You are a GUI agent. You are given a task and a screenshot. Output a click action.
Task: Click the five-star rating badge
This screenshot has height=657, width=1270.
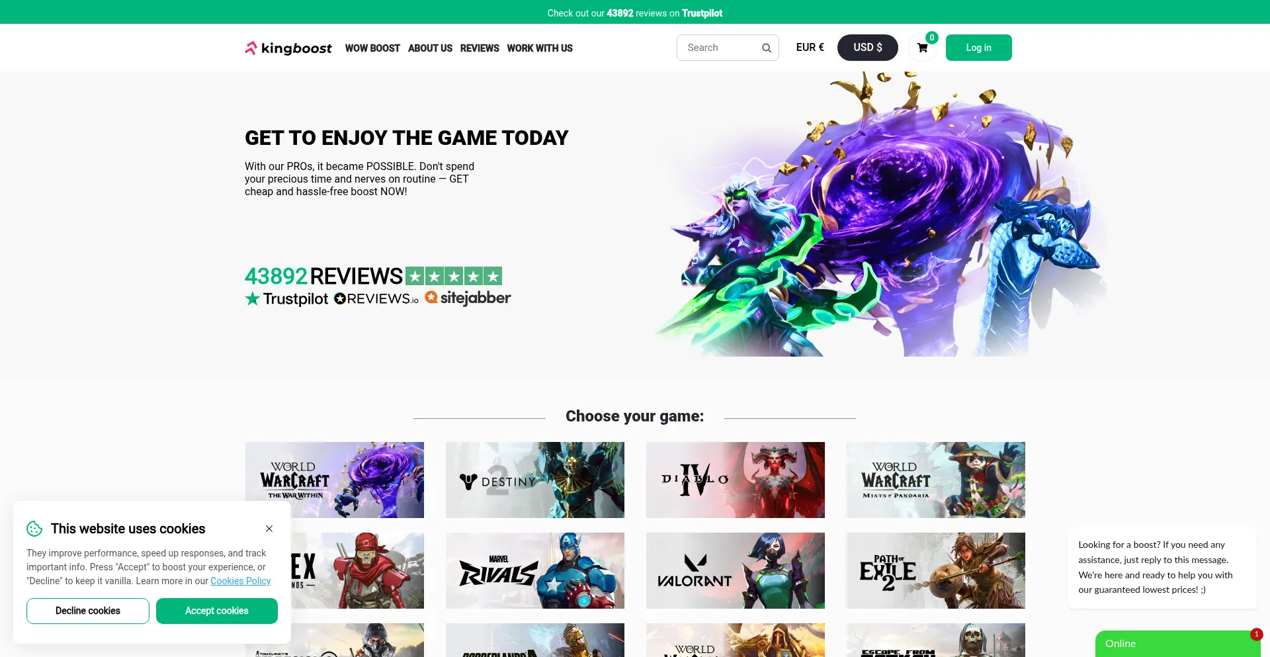454,276
